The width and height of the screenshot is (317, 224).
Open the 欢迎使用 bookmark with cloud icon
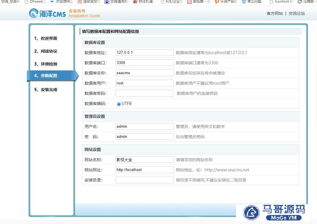coord(62,2)
